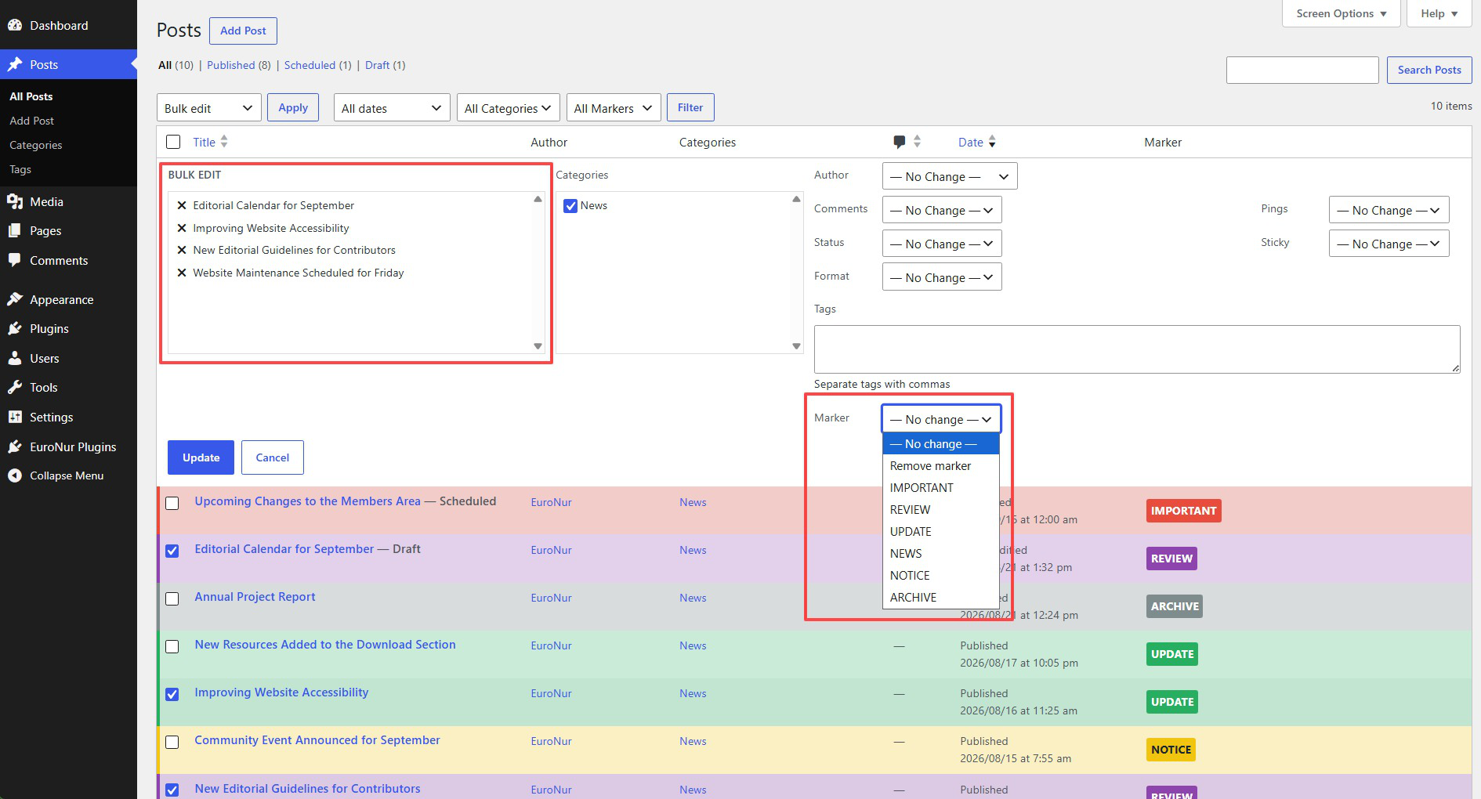
Task: Click Date column sort arrows
Action: tap(992, 142)
